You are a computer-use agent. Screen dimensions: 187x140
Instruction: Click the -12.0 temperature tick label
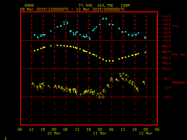(166, 16)
